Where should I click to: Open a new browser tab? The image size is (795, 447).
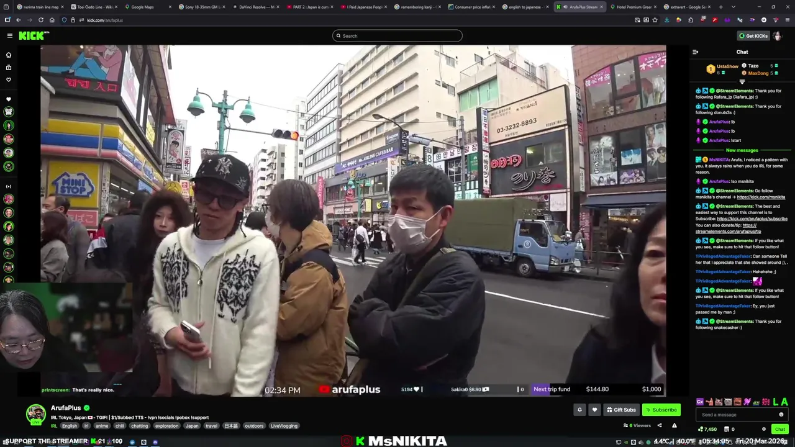[720, 7]
